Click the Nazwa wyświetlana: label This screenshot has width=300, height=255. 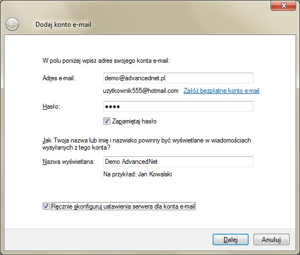pyautogui.click(x=69, y=162)
